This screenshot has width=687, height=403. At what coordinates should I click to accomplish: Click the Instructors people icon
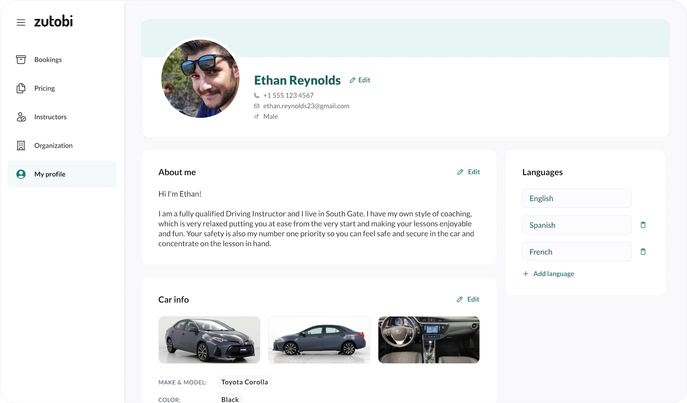21,117
